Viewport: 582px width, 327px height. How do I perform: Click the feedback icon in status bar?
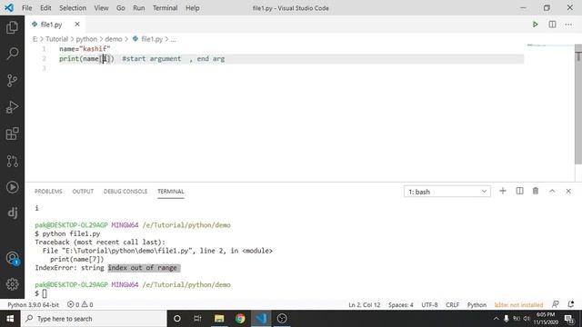556,305
